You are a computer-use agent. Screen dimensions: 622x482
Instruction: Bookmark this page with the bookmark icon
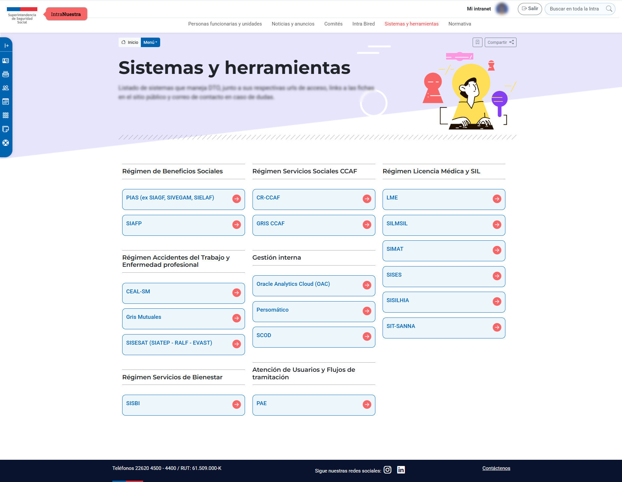tap(477, 42)
